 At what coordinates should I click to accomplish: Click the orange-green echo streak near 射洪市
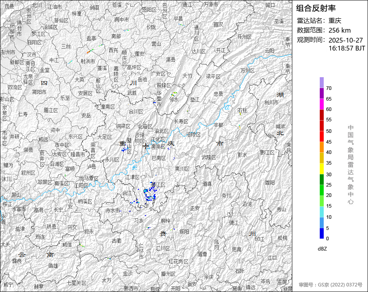click(x=90, y=51)
